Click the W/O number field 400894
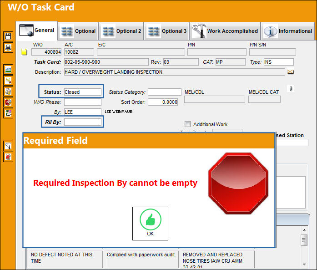This screenshot has width=317, height=270. click(x=46, y=52)
